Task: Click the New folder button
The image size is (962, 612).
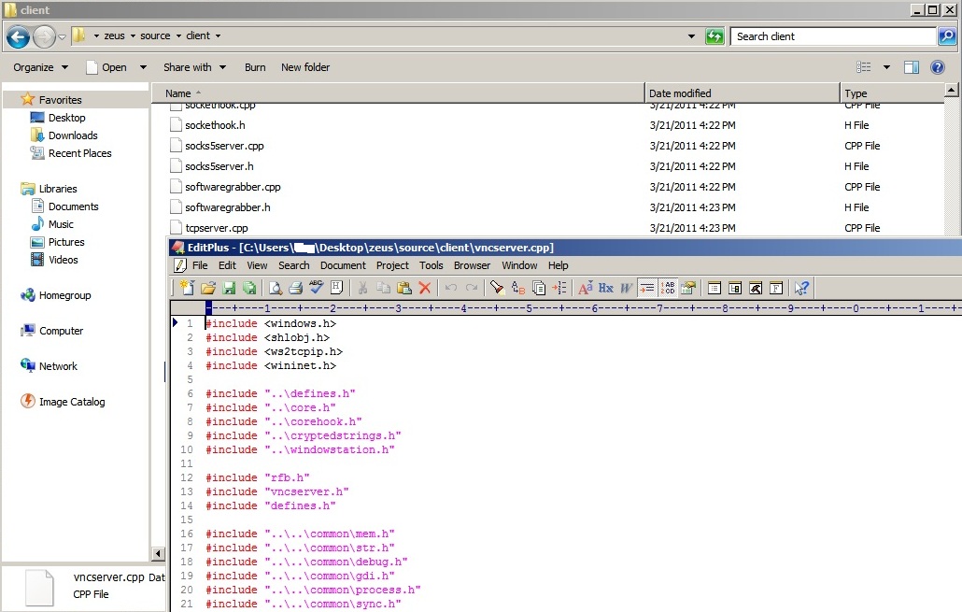Action: click(x=305, y=67)
